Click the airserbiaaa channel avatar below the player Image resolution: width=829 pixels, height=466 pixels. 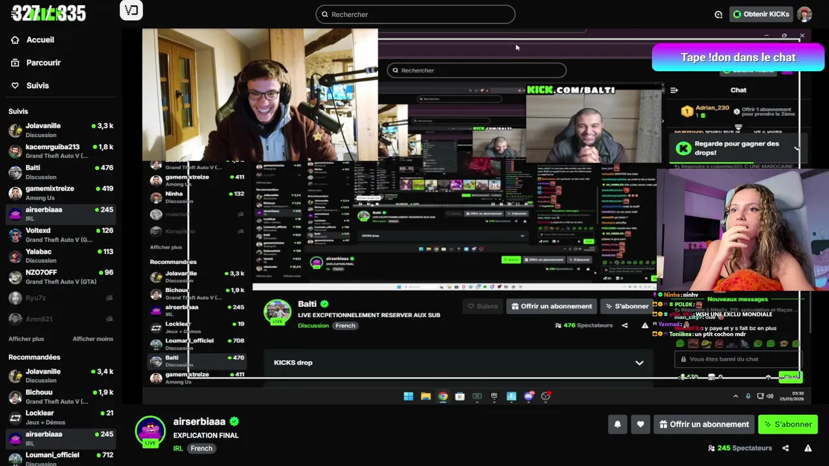click(x=150, y=432)
